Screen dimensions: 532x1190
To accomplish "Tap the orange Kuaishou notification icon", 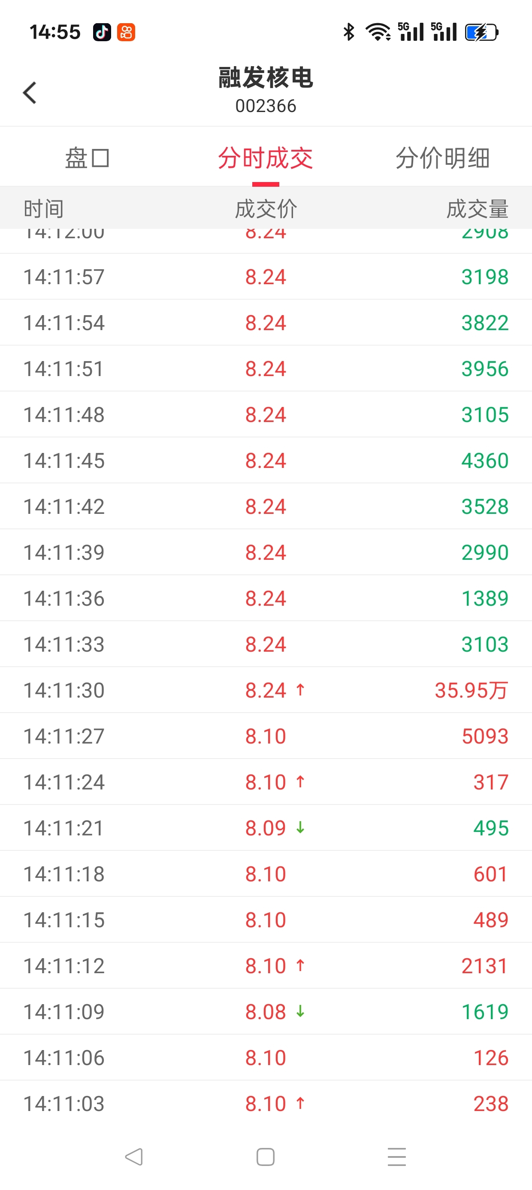I will click(x=126, y=32).
